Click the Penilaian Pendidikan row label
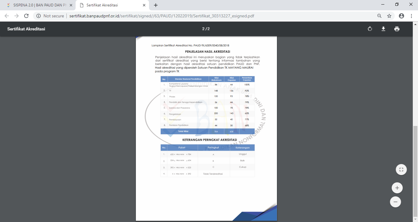The image size is (418, 222). pos(179,125)
